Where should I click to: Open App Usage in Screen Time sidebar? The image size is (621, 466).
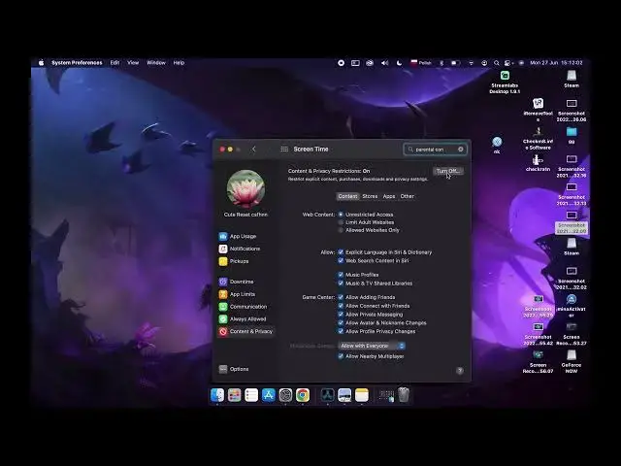tap(238, 236)
